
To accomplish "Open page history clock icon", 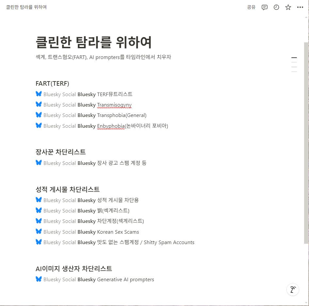I will [x=276, y=7].
